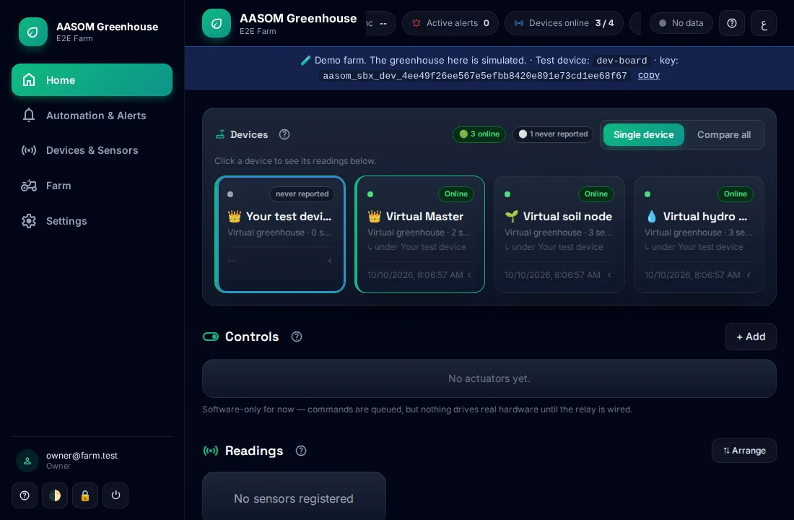Click the copy link for device key

click(x=649, y=75)
